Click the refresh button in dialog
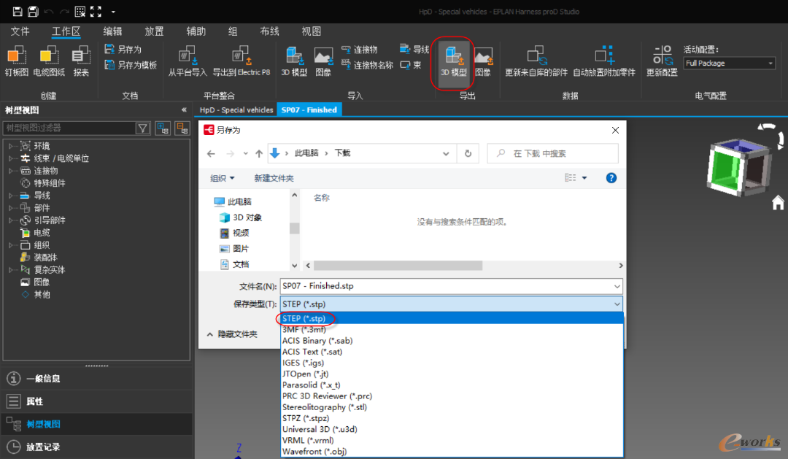This screenshot has width=788, height=459. [x=468, y=153]
